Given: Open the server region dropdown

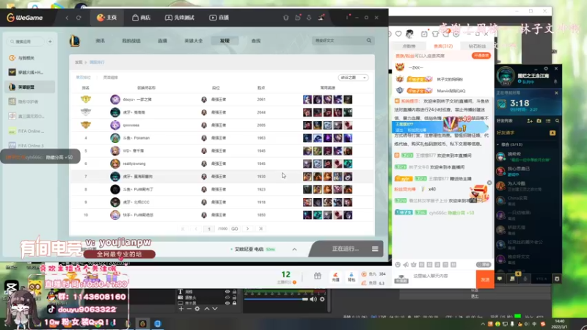Looking at the screenshot, I should point(353,78).
